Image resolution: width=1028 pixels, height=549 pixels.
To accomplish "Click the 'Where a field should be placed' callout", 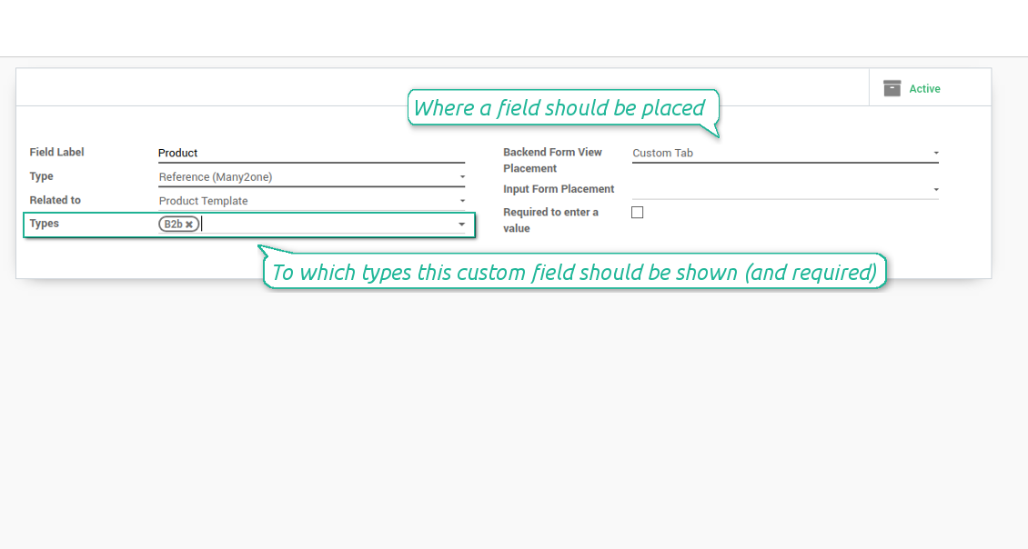I will point(559,108).
